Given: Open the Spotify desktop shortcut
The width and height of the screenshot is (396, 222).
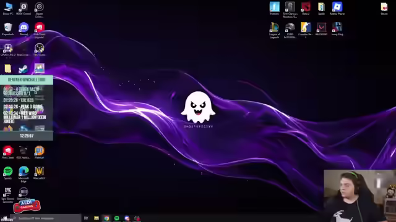Looking at the screenshot, I should click(x=8, y=172).
